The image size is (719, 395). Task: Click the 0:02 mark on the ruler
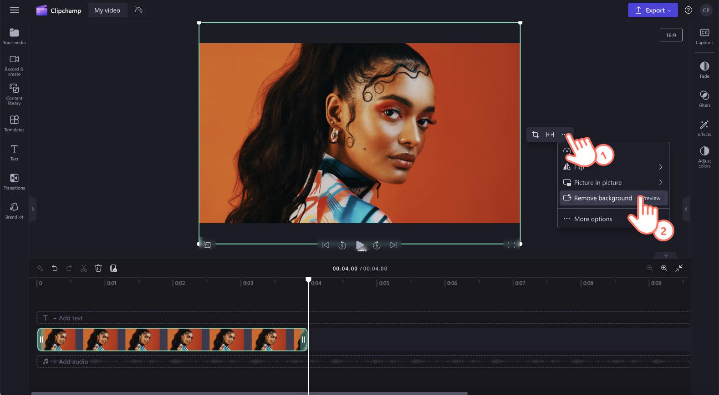pos(179,283)
